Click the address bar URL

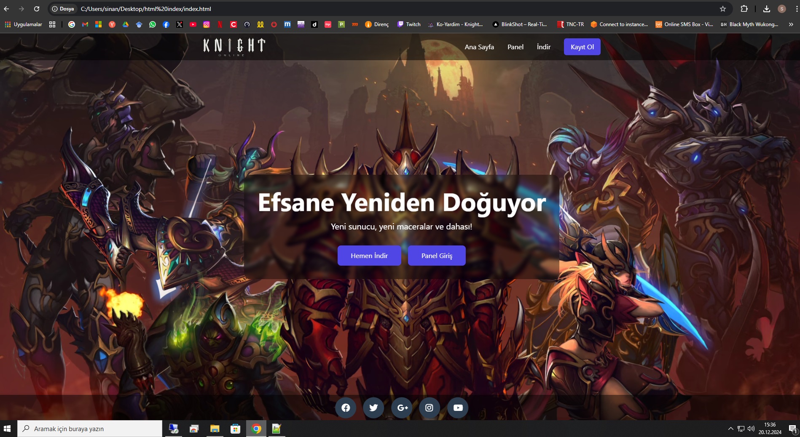[146, 9]
